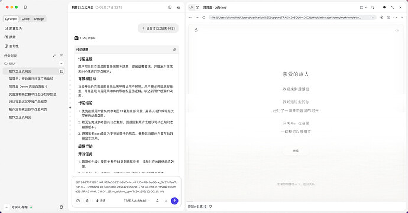Open the task list filter icon

(x=61, y=56)
